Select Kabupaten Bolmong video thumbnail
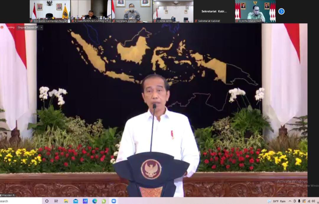This screenshot has height=204, width=319. click(x=91, y=11)
